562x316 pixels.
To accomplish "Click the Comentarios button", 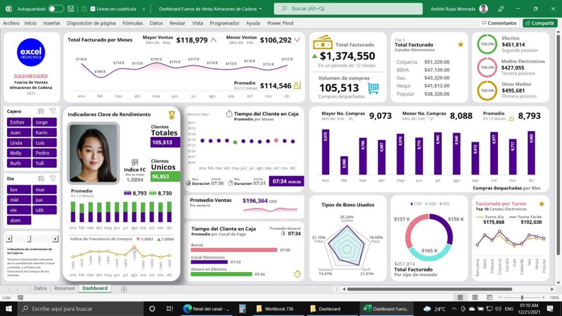I will point(499,23).
